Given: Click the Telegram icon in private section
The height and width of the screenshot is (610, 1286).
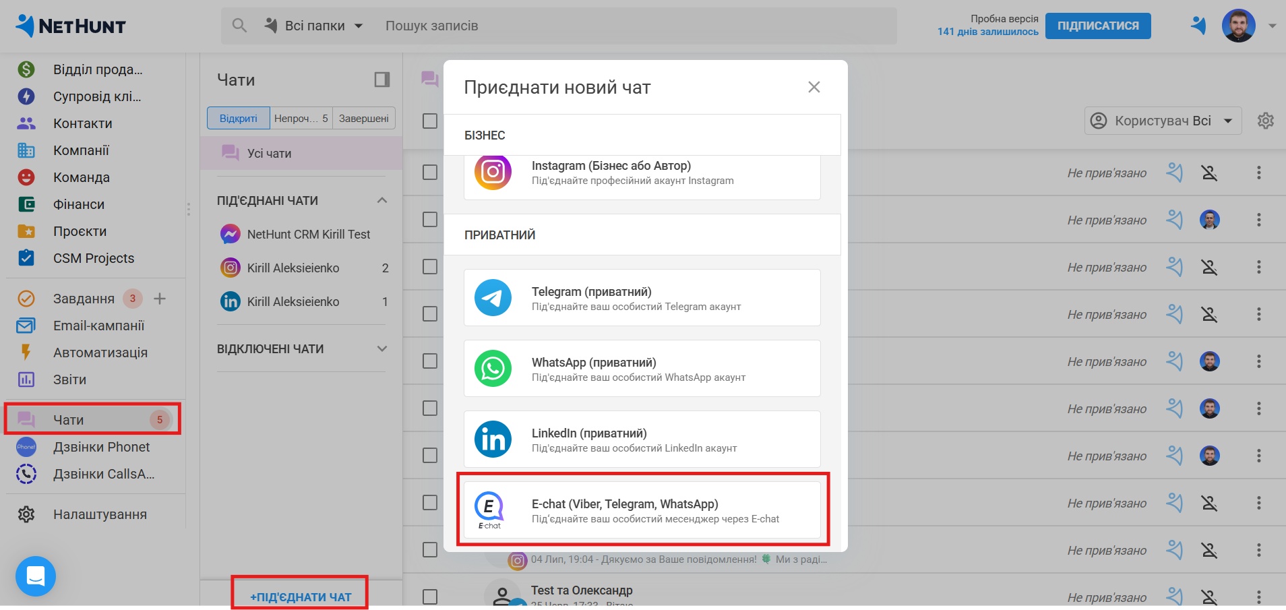Looking at the screenshot, I should (493, 298).
